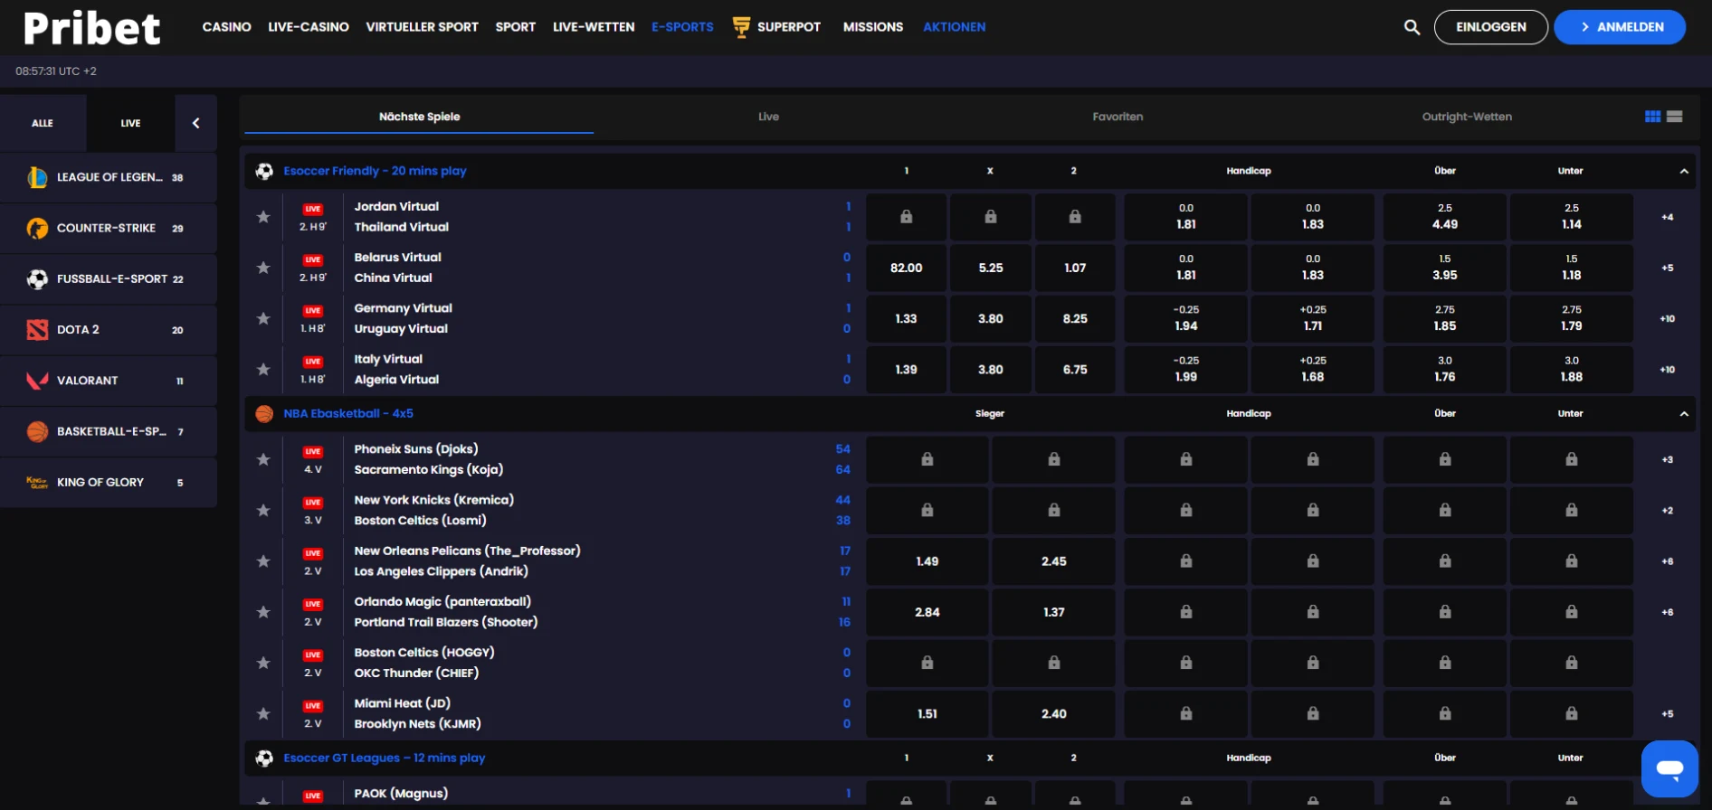Click the Dota 2 sidebar icon
This screenshot has height=810, width=1712.
pos(37,330)
